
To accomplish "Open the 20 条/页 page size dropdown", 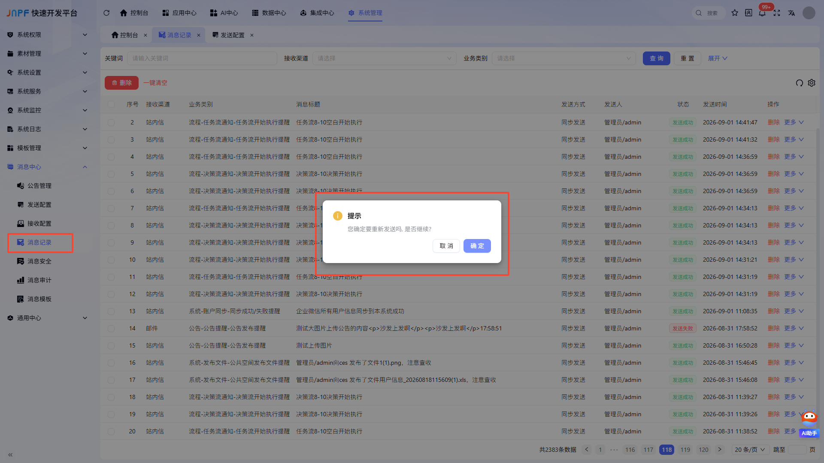I will 750,450.
